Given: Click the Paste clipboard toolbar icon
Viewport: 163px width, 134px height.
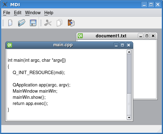Looking at the screenshot, I should [x=71, y=23].
